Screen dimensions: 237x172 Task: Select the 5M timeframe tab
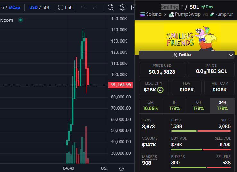pos(151,106)
